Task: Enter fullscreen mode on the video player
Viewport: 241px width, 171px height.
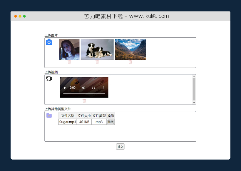Action: click(93, 88)
